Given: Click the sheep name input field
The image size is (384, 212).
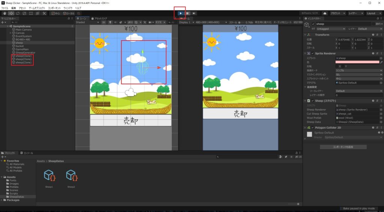Looking at the screenshot, I should pyautogui.click(x=343, y=24).
